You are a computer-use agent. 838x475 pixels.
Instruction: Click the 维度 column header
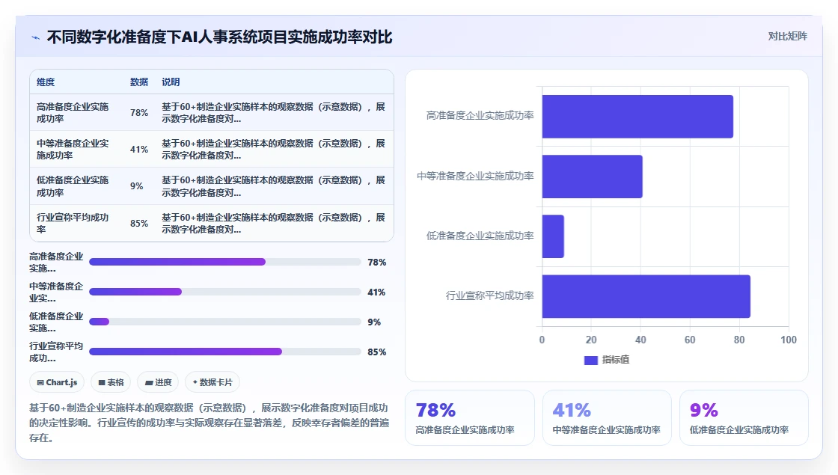(46, 82)
